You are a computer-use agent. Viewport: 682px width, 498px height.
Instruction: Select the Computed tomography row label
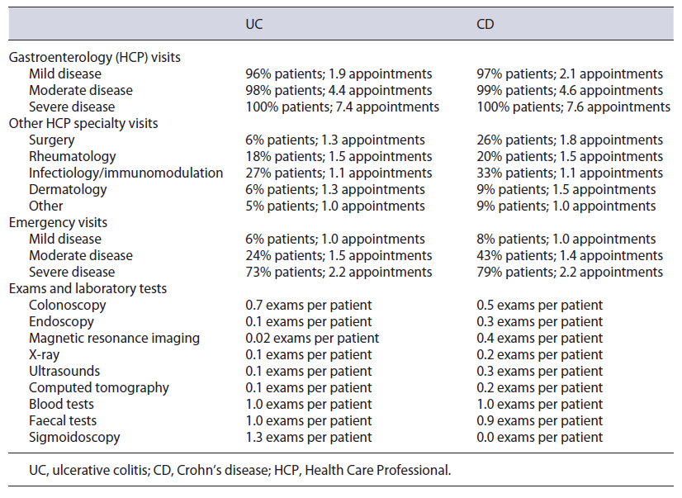pos(99,388)
